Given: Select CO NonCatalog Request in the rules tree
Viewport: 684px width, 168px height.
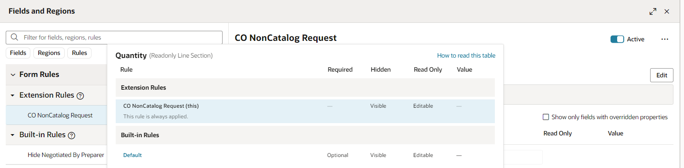Looking at the screenshot, I should [x=60, y=115].
